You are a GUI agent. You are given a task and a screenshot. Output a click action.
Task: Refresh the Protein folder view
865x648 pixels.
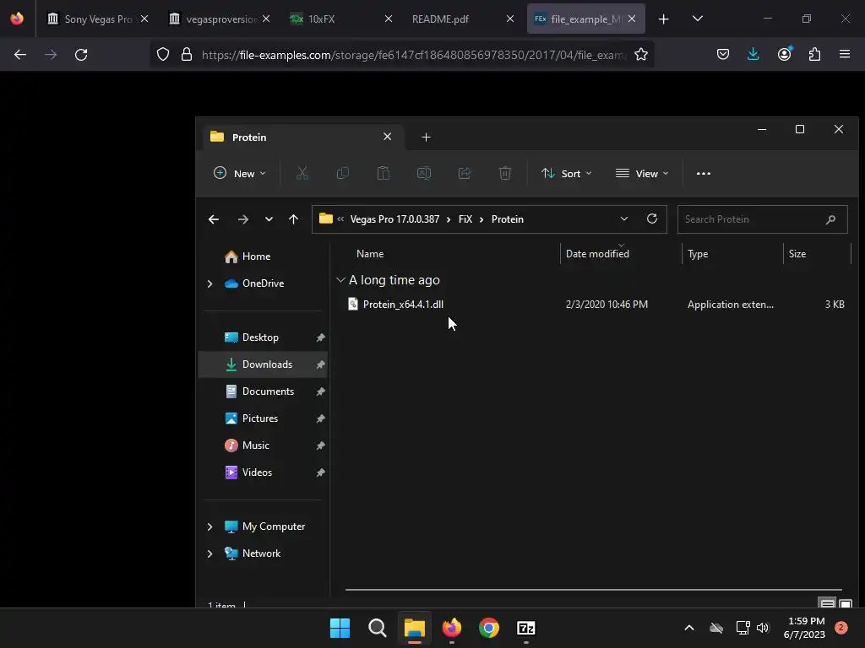[652, 219]
